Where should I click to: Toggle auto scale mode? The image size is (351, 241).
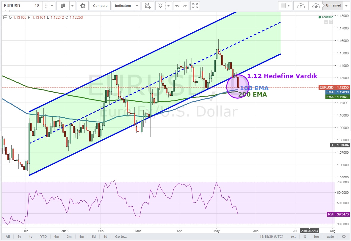[x=330, y=237]
